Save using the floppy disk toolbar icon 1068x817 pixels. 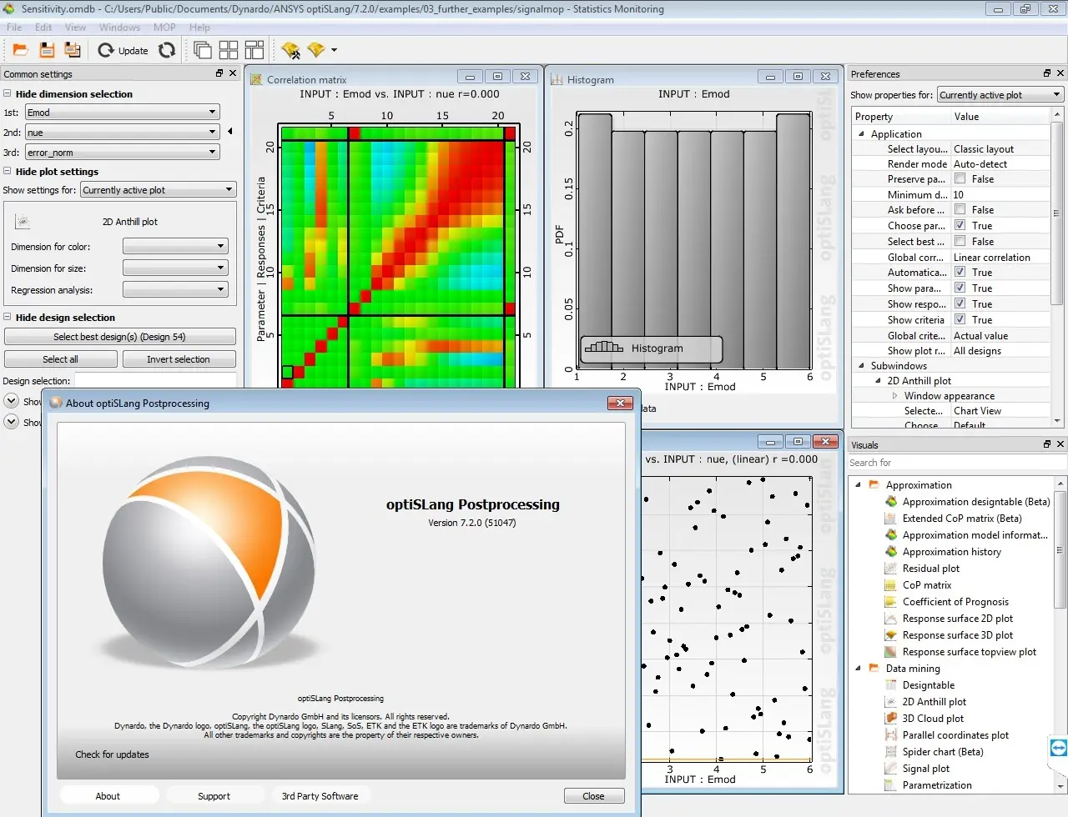coord(47,50)
